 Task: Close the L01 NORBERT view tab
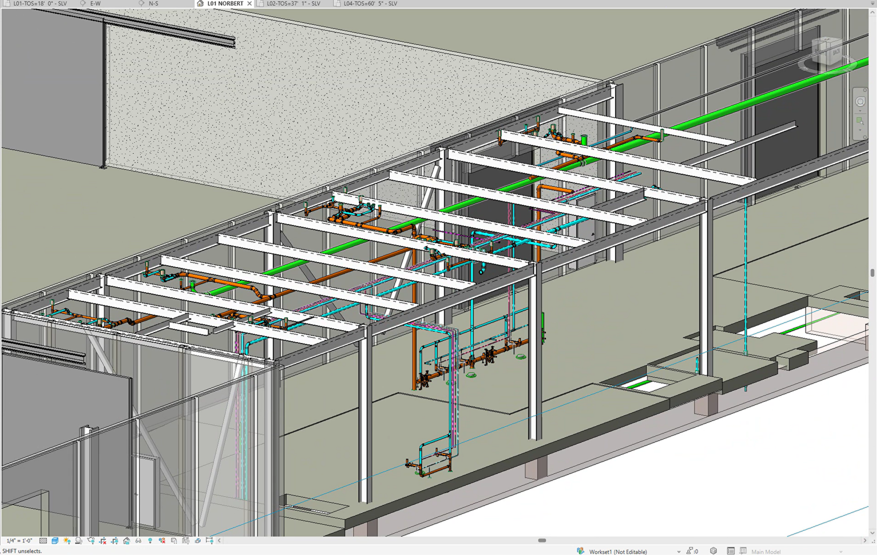tap(249, 4)
